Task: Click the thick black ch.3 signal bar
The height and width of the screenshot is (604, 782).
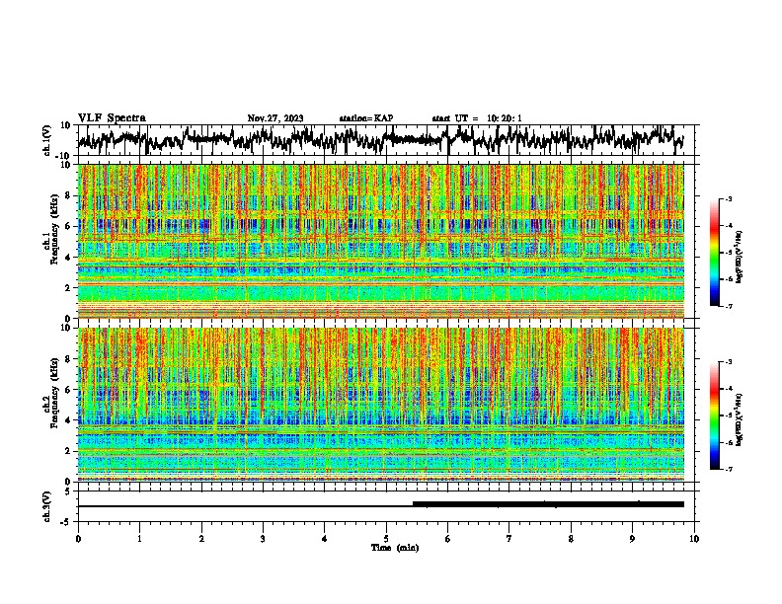Action: 548,504
